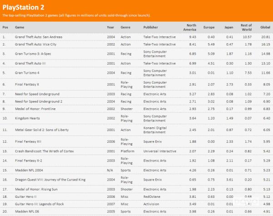Click Japan value 3.61 for Dragon Quest VIII
Image resolution: width=273 pixels, height=216 pixels.
click(x=230, y=180)
